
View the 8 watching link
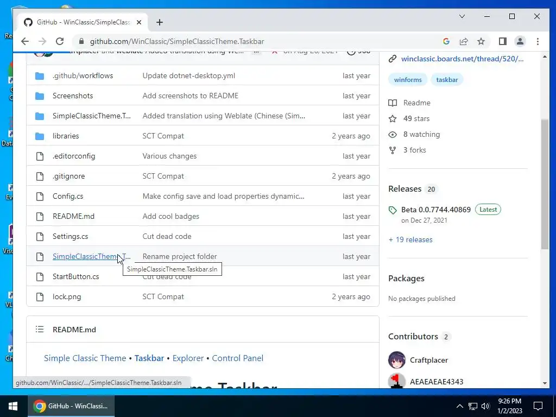tap(414, 135)
